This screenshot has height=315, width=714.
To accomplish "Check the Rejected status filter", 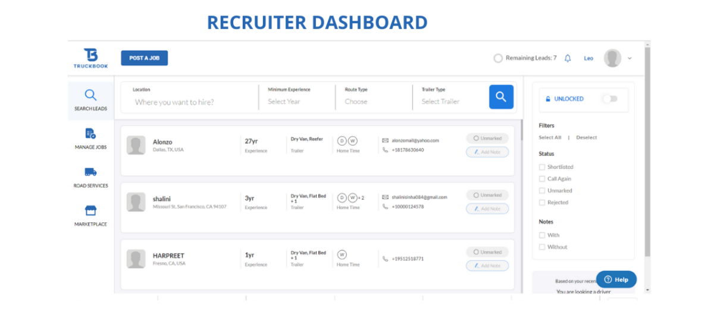I will click(x=542, y=203).
